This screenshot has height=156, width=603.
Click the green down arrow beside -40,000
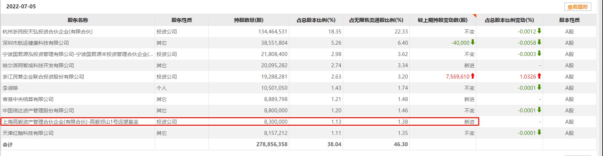473,42
